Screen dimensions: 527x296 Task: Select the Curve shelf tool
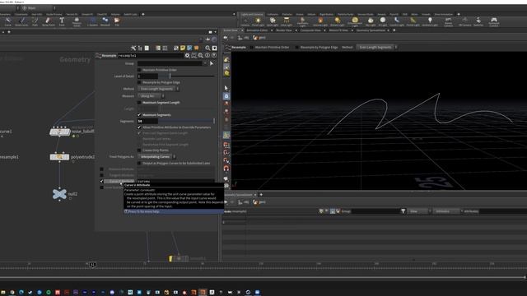[x=7, y=22]
